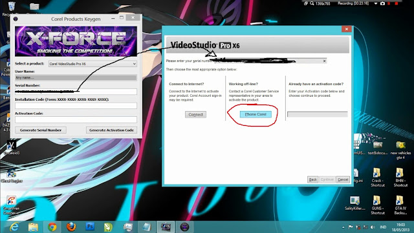Switch to the VideoStudio taskbar item
This screenshot has width=414, height=233.
166,227
